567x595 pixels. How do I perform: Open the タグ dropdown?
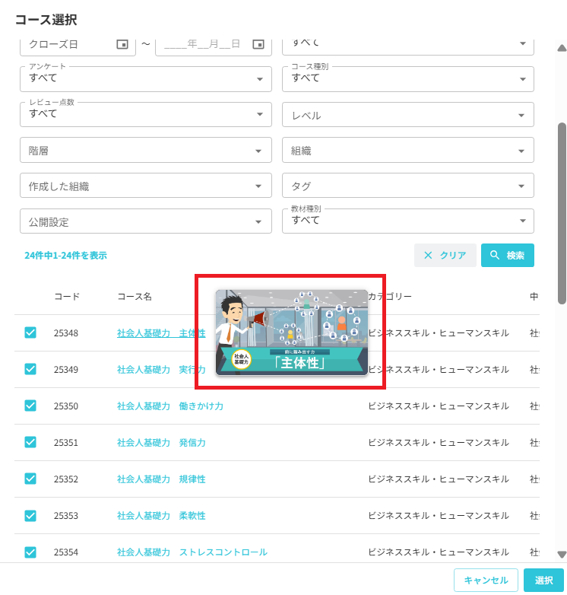408,186
